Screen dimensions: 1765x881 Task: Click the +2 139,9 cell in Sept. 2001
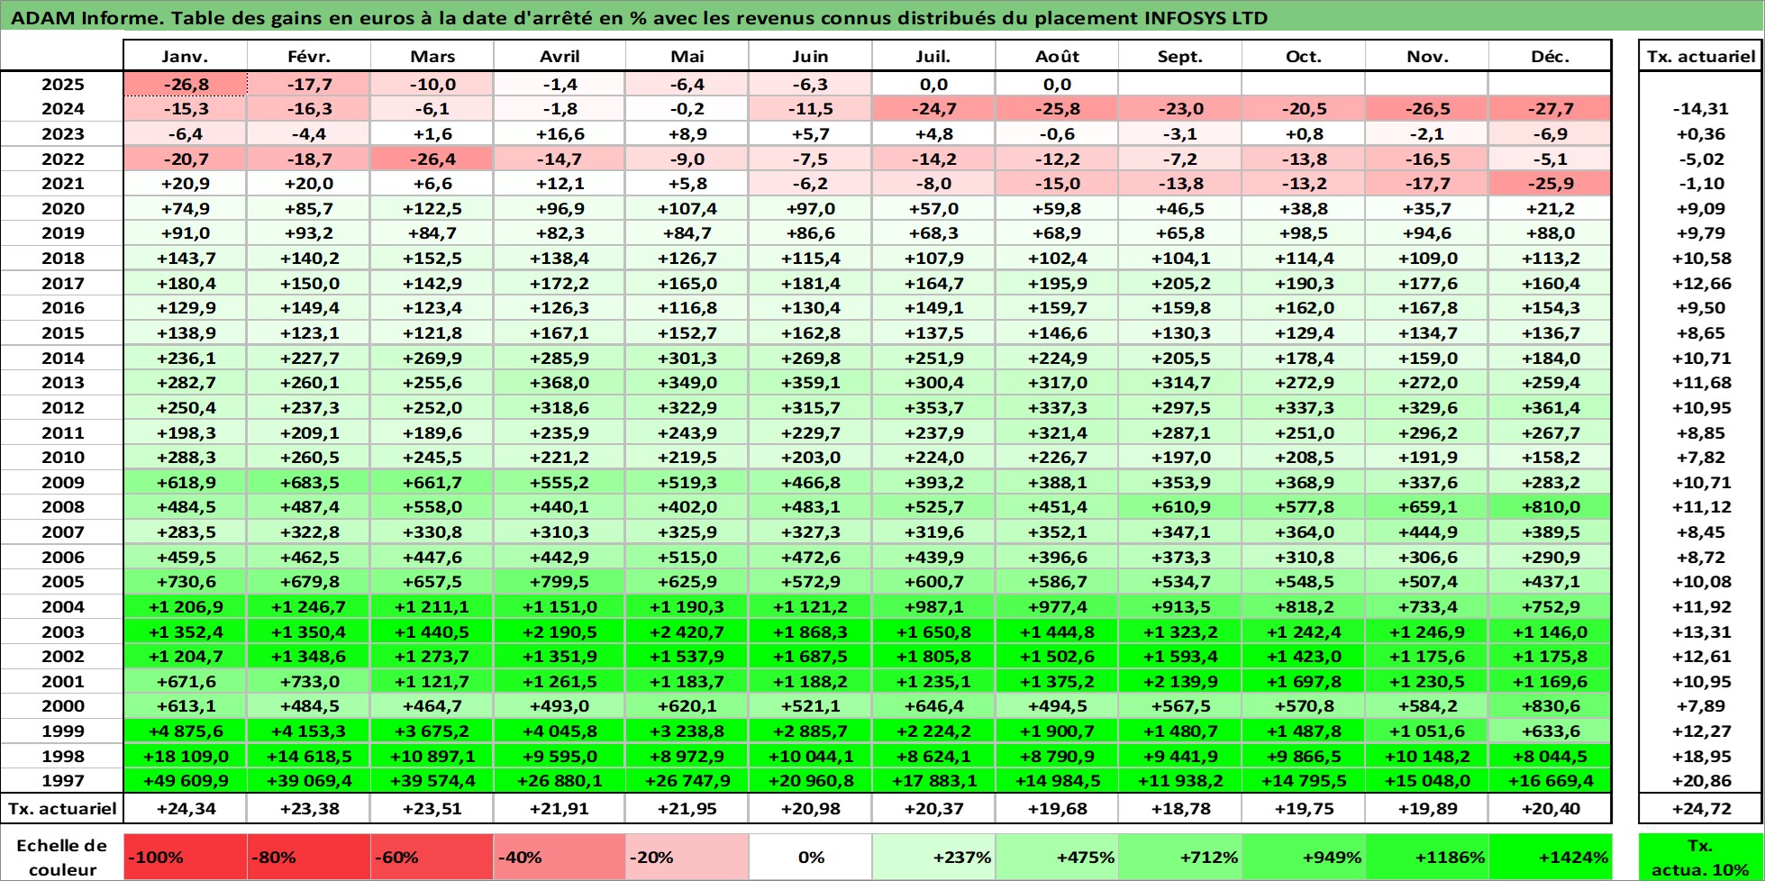[x=1180, y=681]
